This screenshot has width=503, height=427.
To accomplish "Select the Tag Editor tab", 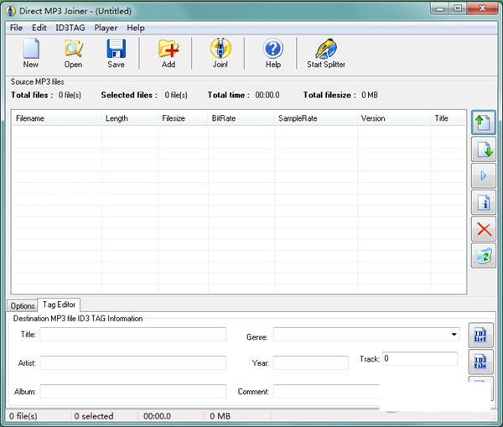I will click(x=59, y=305).
